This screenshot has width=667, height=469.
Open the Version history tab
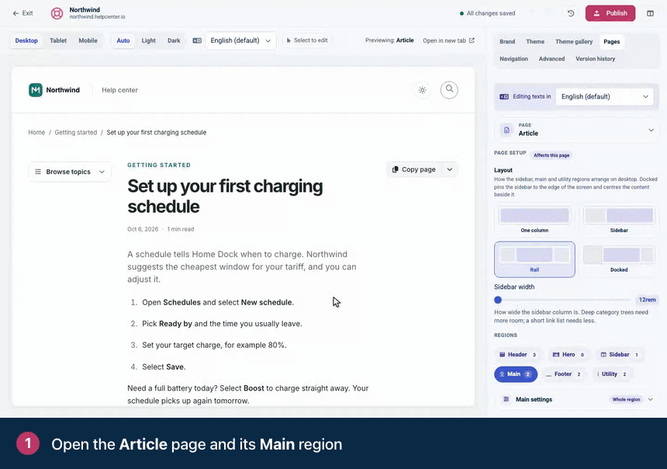point(595,59)
